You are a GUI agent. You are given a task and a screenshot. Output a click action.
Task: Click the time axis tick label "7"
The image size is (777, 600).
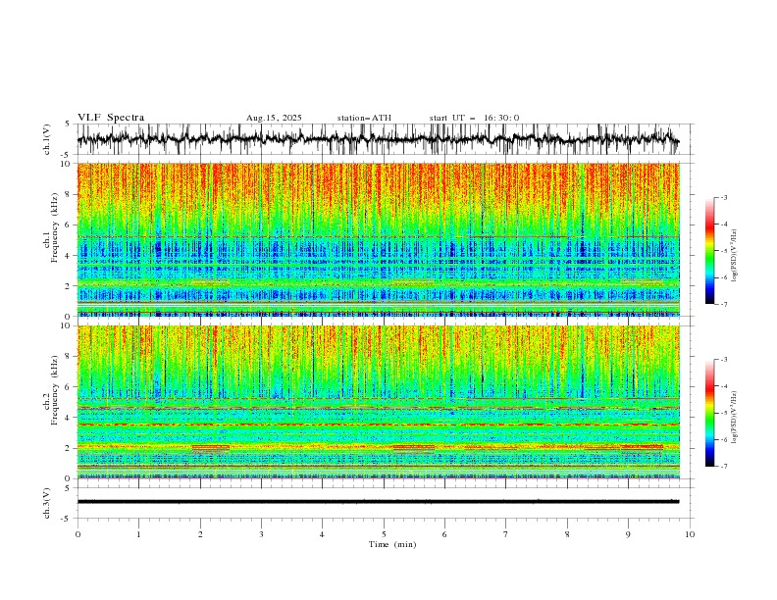pyautogui.click(x=506, y=534)
